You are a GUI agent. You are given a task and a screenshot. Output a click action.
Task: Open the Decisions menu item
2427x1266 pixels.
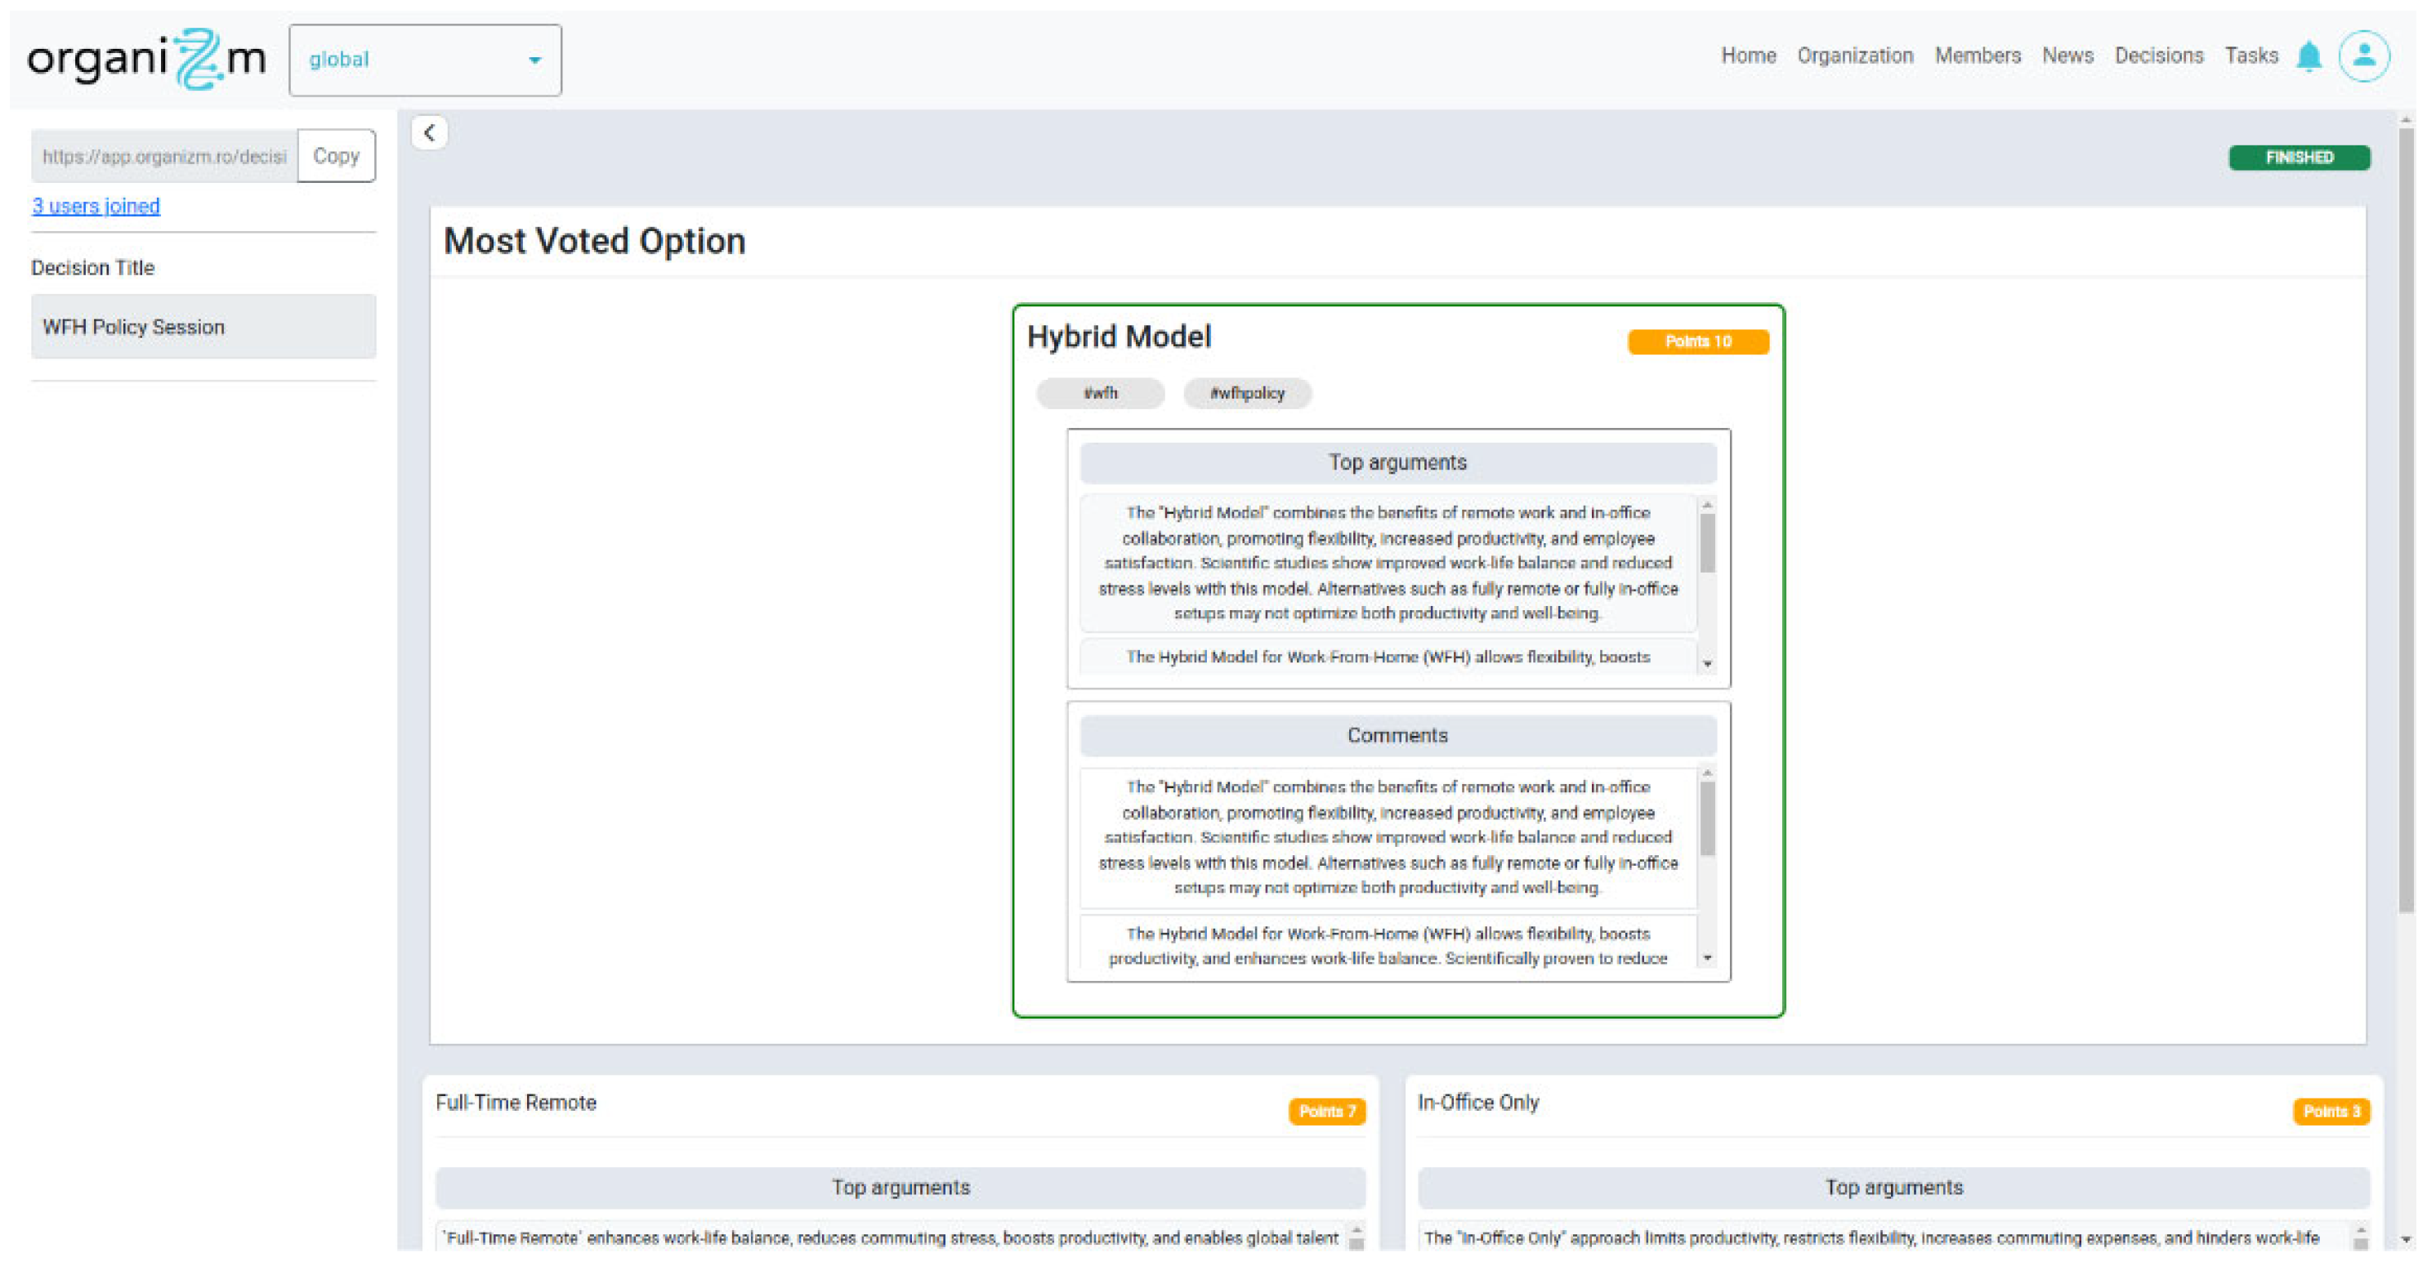point(2158,56)
